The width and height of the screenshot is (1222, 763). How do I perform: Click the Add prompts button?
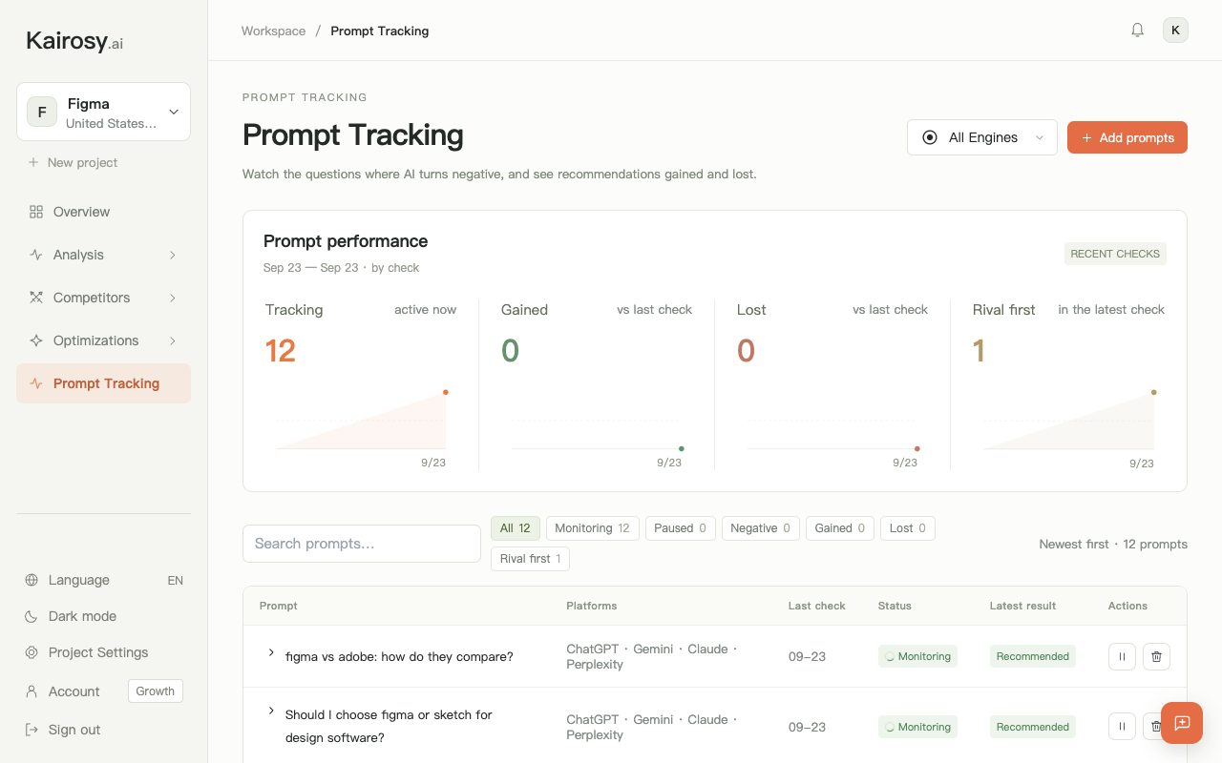click(x=1127, y=137)
